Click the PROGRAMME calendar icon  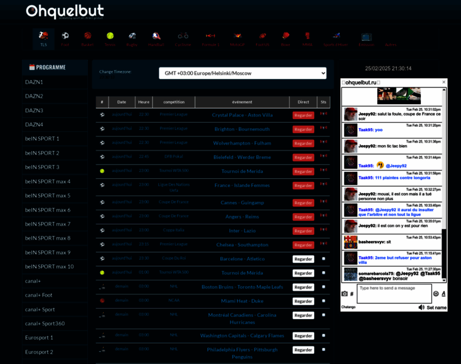pyautogui.click(x=32, y=67)
